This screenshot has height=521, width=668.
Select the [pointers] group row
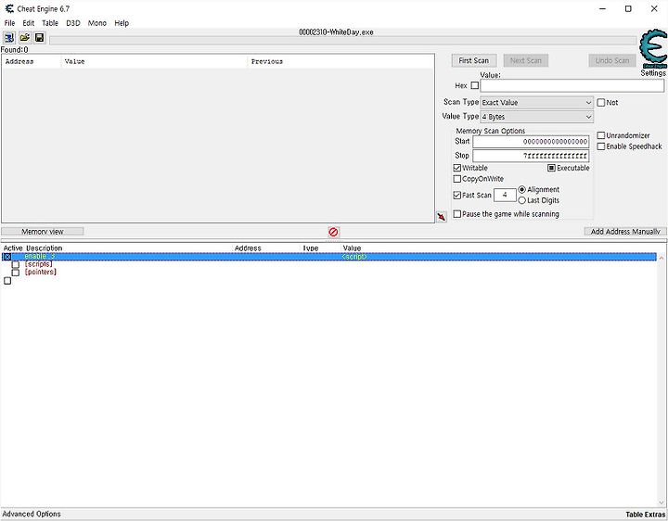tap(41, 272)
